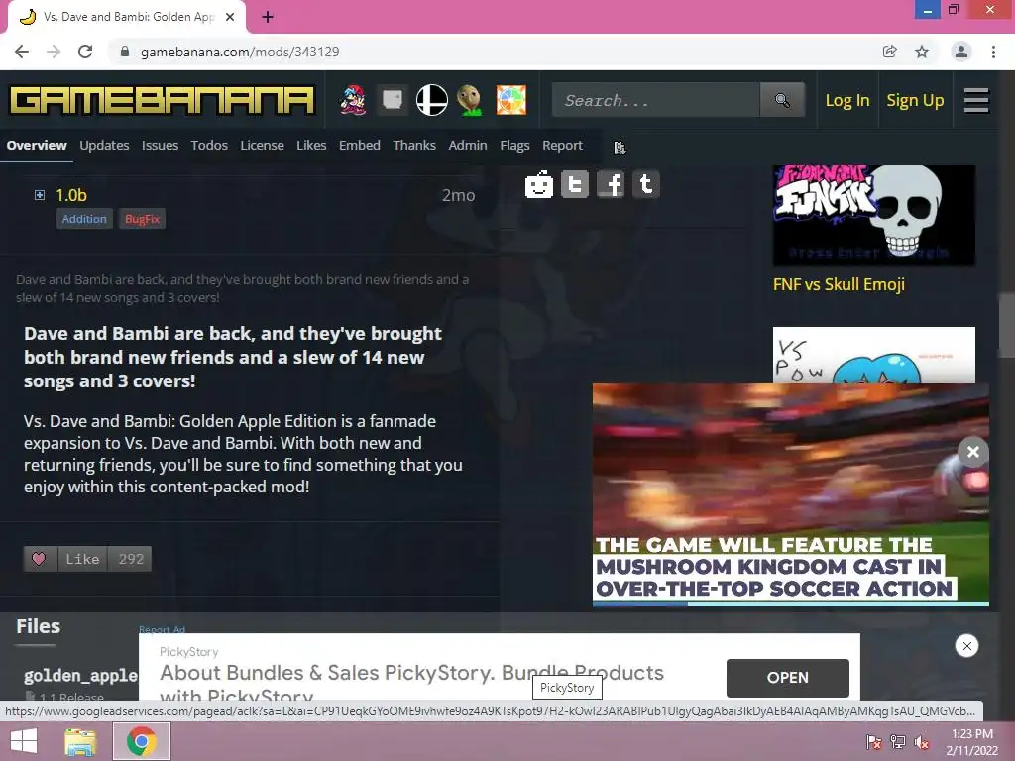Click the BugFix tag
1015x761 pixels.
pyautogui.click(x=143, y=219)
